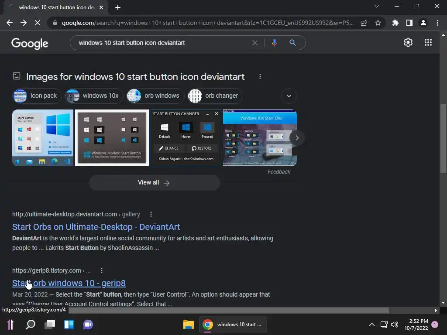Show hidden system tray icons

[x=372, y=325]
